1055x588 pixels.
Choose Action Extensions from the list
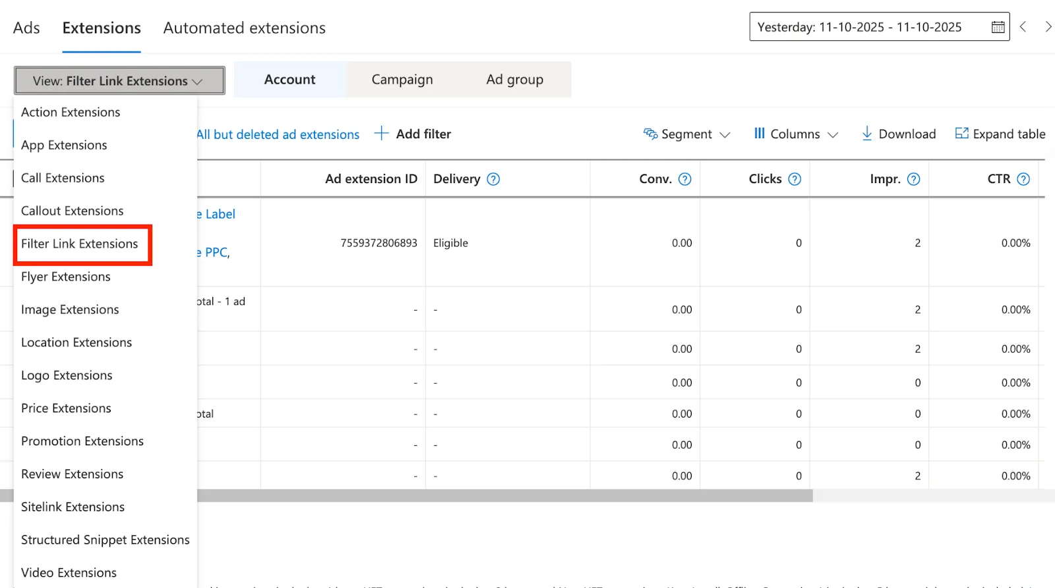[105, 112]
